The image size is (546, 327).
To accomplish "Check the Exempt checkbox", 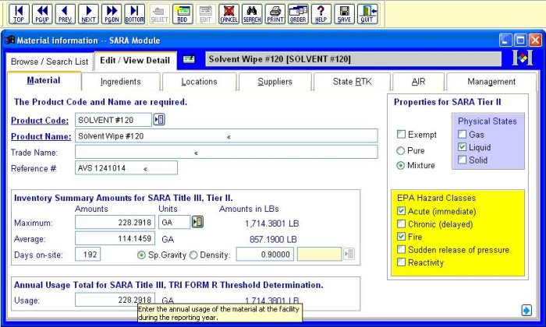I will pos(402,135).
